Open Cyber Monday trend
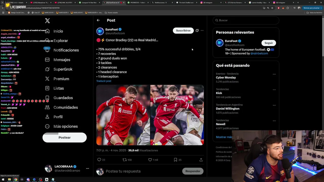 coord(226,78)
